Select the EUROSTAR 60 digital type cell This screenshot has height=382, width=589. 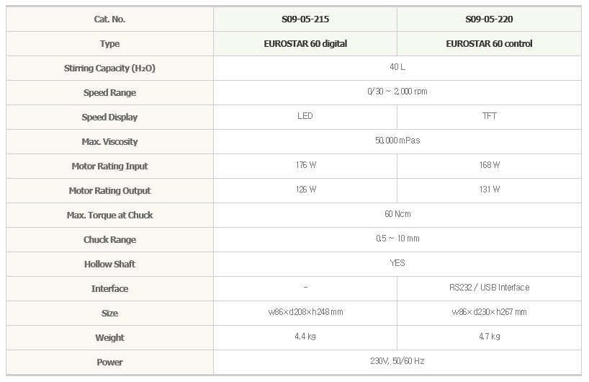pyautogui.click(x=305, y=44)
